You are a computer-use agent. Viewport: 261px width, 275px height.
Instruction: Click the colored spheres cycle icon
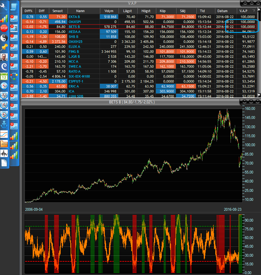14,76
